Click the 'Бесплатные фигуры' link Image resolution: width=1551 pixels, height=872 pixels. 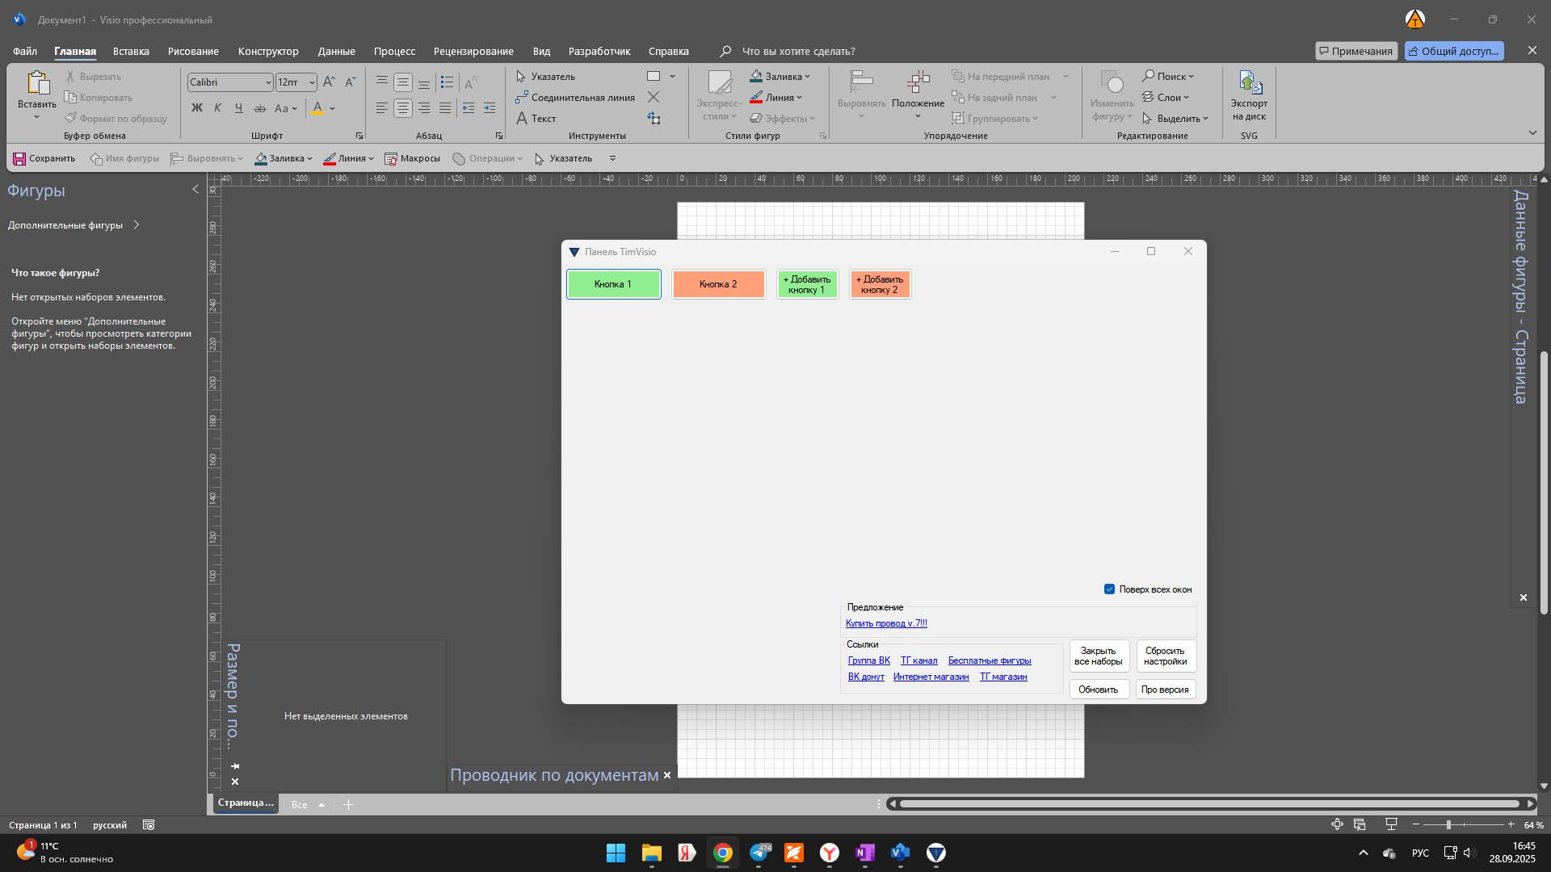click(989, 660)
